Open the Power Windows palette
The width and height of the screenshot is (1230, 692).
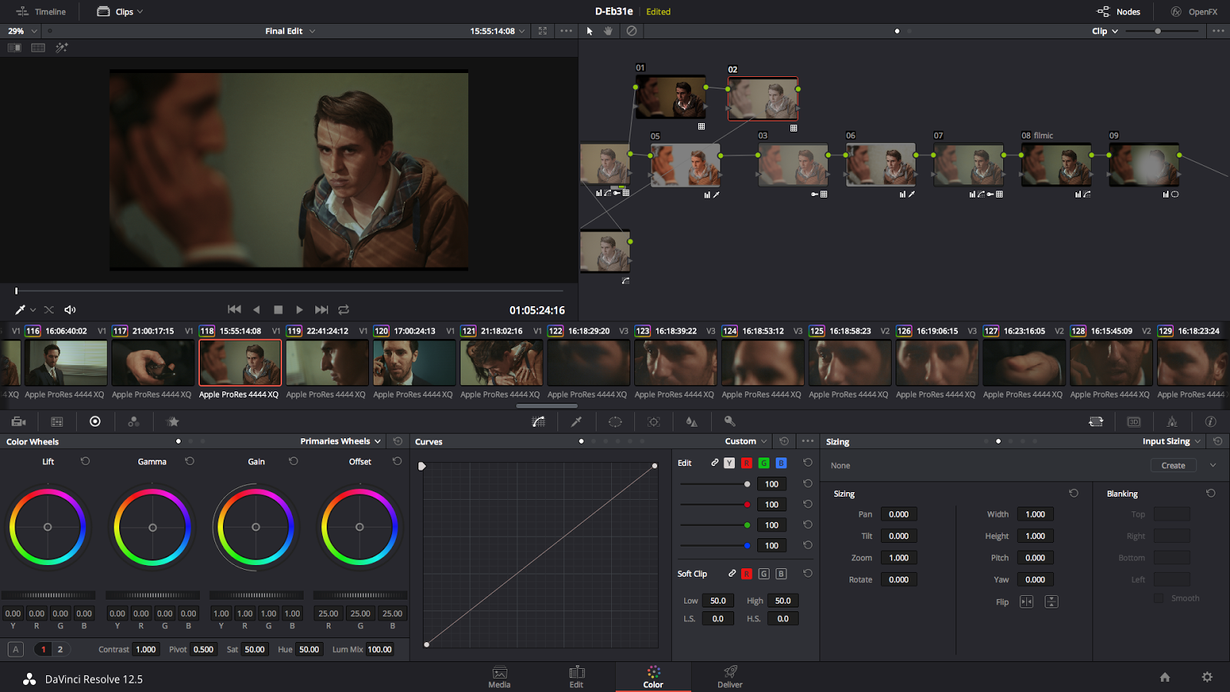(x=615, y=421)
